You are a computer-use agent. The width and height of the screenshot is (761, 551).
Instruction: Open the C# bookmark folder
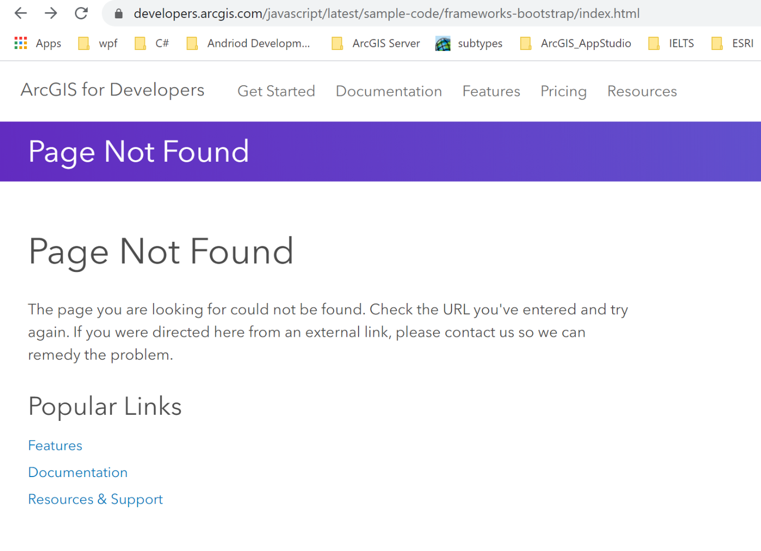(x=152, y=43)
